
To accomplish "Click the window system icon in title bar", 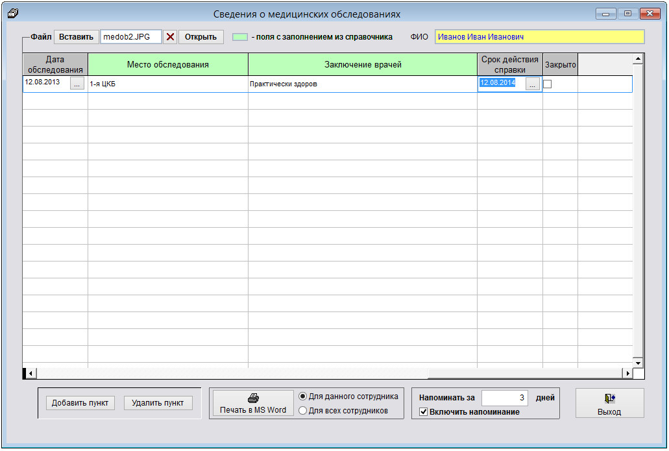I will (12, 13).
